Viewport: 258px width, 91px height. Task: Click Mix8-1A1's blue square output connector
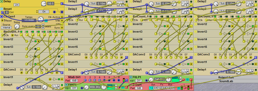coord(126,80)
